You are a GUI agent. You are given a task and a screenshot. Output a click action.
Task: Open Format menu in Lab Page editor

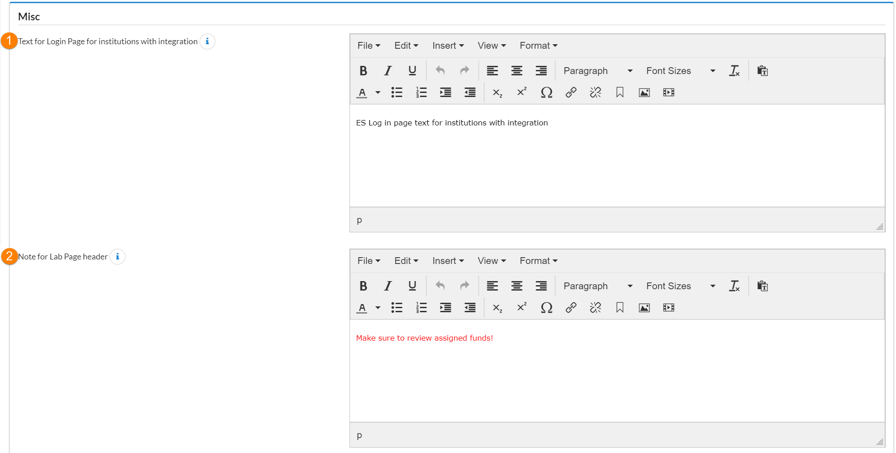pyautogui.click(x=538, y=261)
